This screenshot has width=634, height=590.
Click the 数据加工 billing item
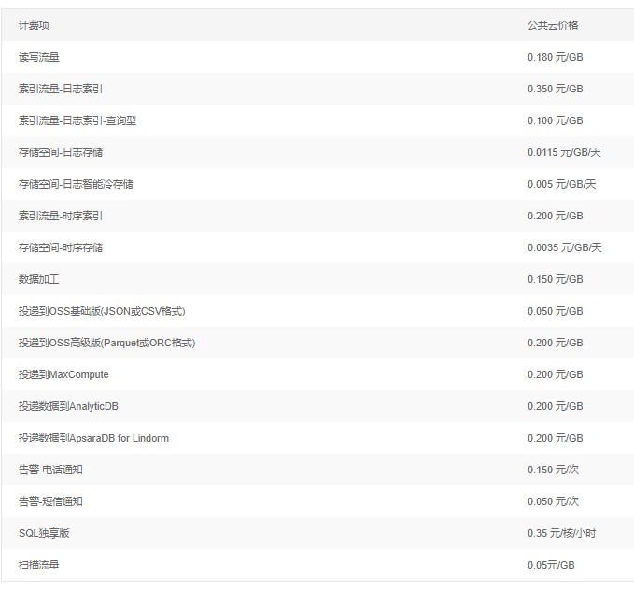[x=39, y=279]
